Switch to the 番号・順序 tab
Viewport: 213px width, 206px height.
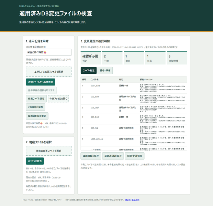tap(105, 70)
